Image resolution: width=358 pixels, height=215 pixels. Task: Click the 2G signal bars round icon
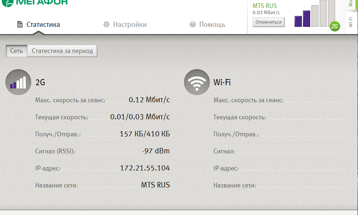click(x=18, y=82)
